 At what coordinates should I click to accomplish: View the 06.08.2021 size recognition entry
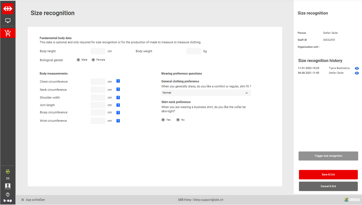pyautogui.click(x=357, y=73)
